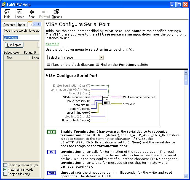This screenshot has width=190, height=180.
Task: Switch to the Contents tab
Action: coord(9,25)
